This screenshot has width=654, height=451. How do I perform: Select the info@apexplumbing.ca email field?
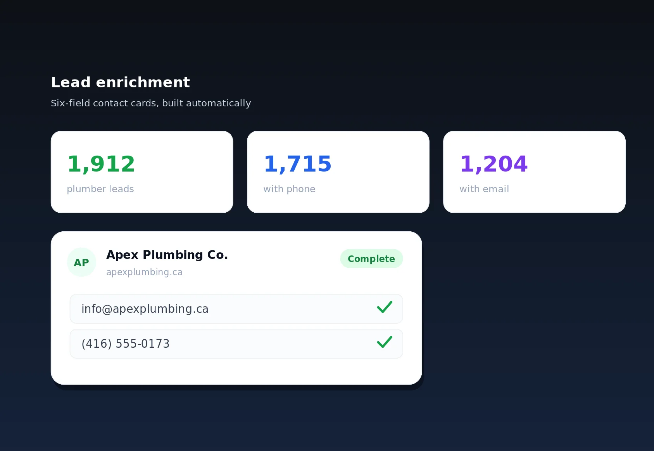(236, 309)
